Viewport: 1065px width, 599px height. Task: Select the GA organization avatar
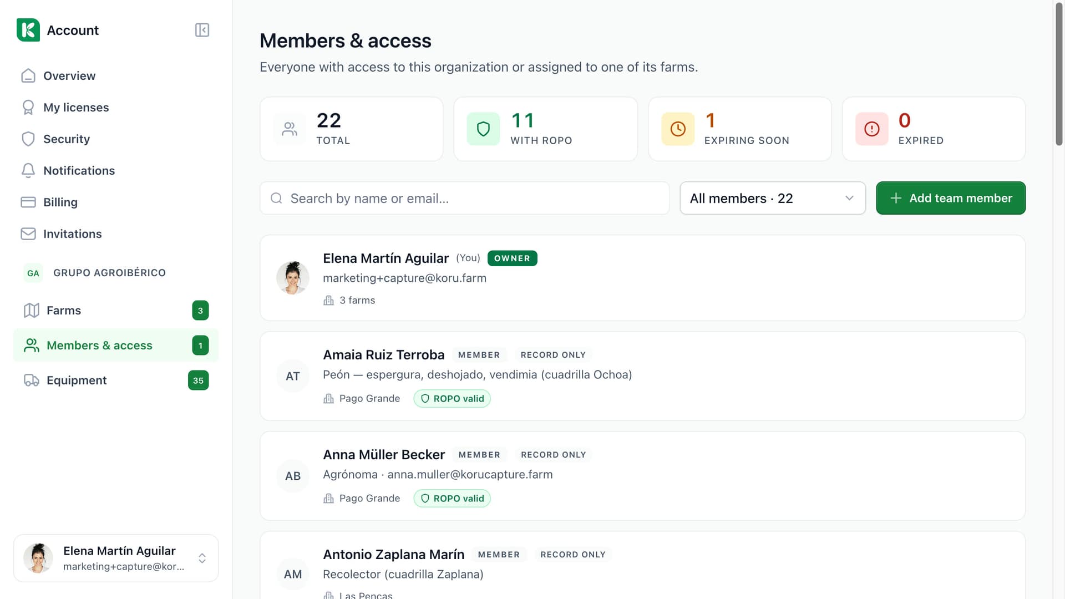pyautogui.click(x=33, y=273)
